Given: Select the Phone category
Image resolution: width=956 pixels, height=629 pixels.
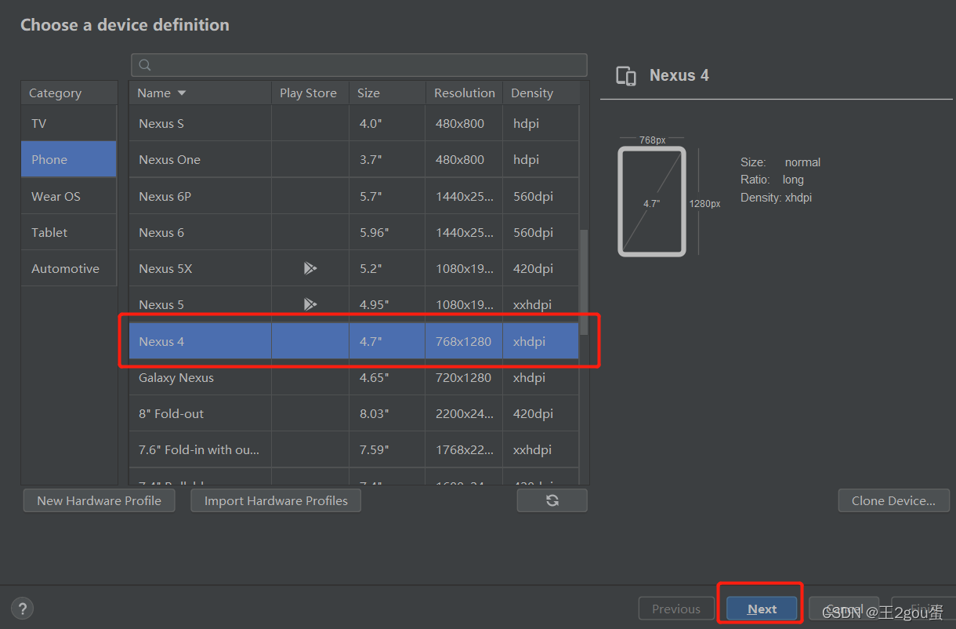Looking at the screenshot, I should pyautogui.click(x=69, y=159).
